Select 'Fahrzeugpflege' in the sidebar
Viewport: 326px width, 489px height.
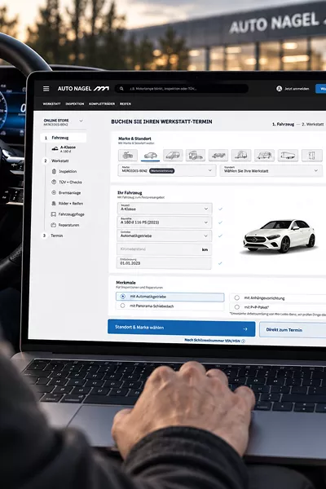click(x=72, y=214)
